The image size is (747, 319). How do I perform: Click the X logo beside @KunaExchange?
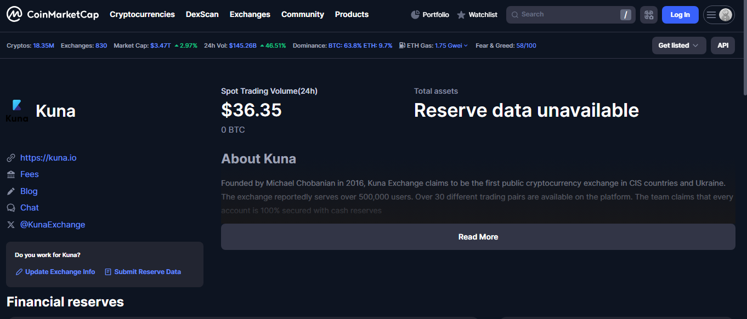point(11,225)
